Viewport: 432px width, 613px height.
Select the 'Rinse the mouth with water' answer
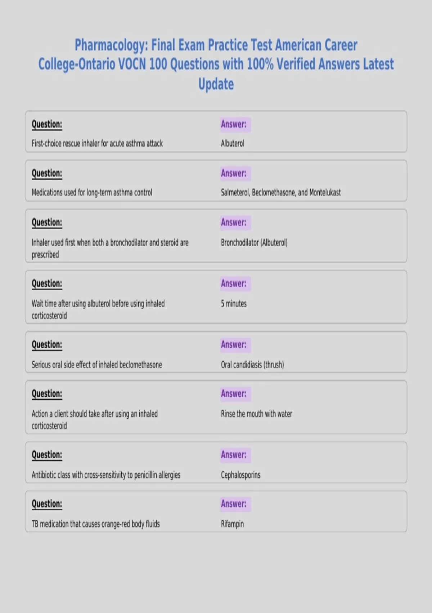[x=256, y=414]
